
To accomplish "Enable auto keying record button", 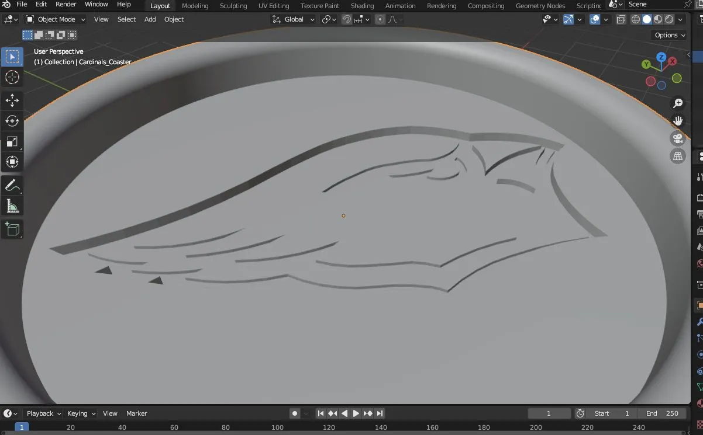I will coord(295,413).
